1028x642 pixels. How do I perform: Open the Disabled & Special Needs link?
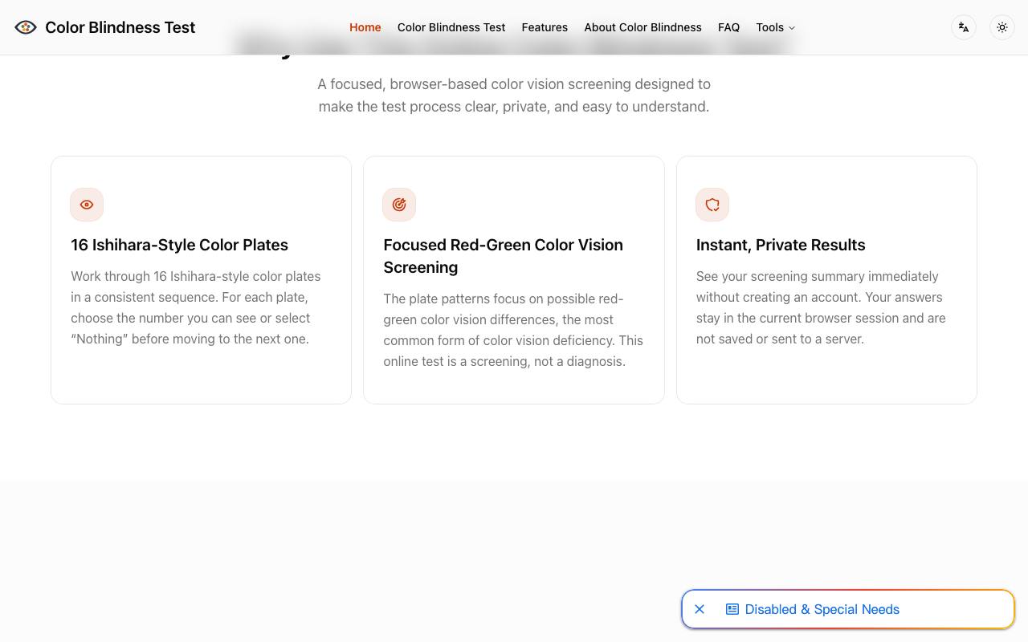(822, 609)
